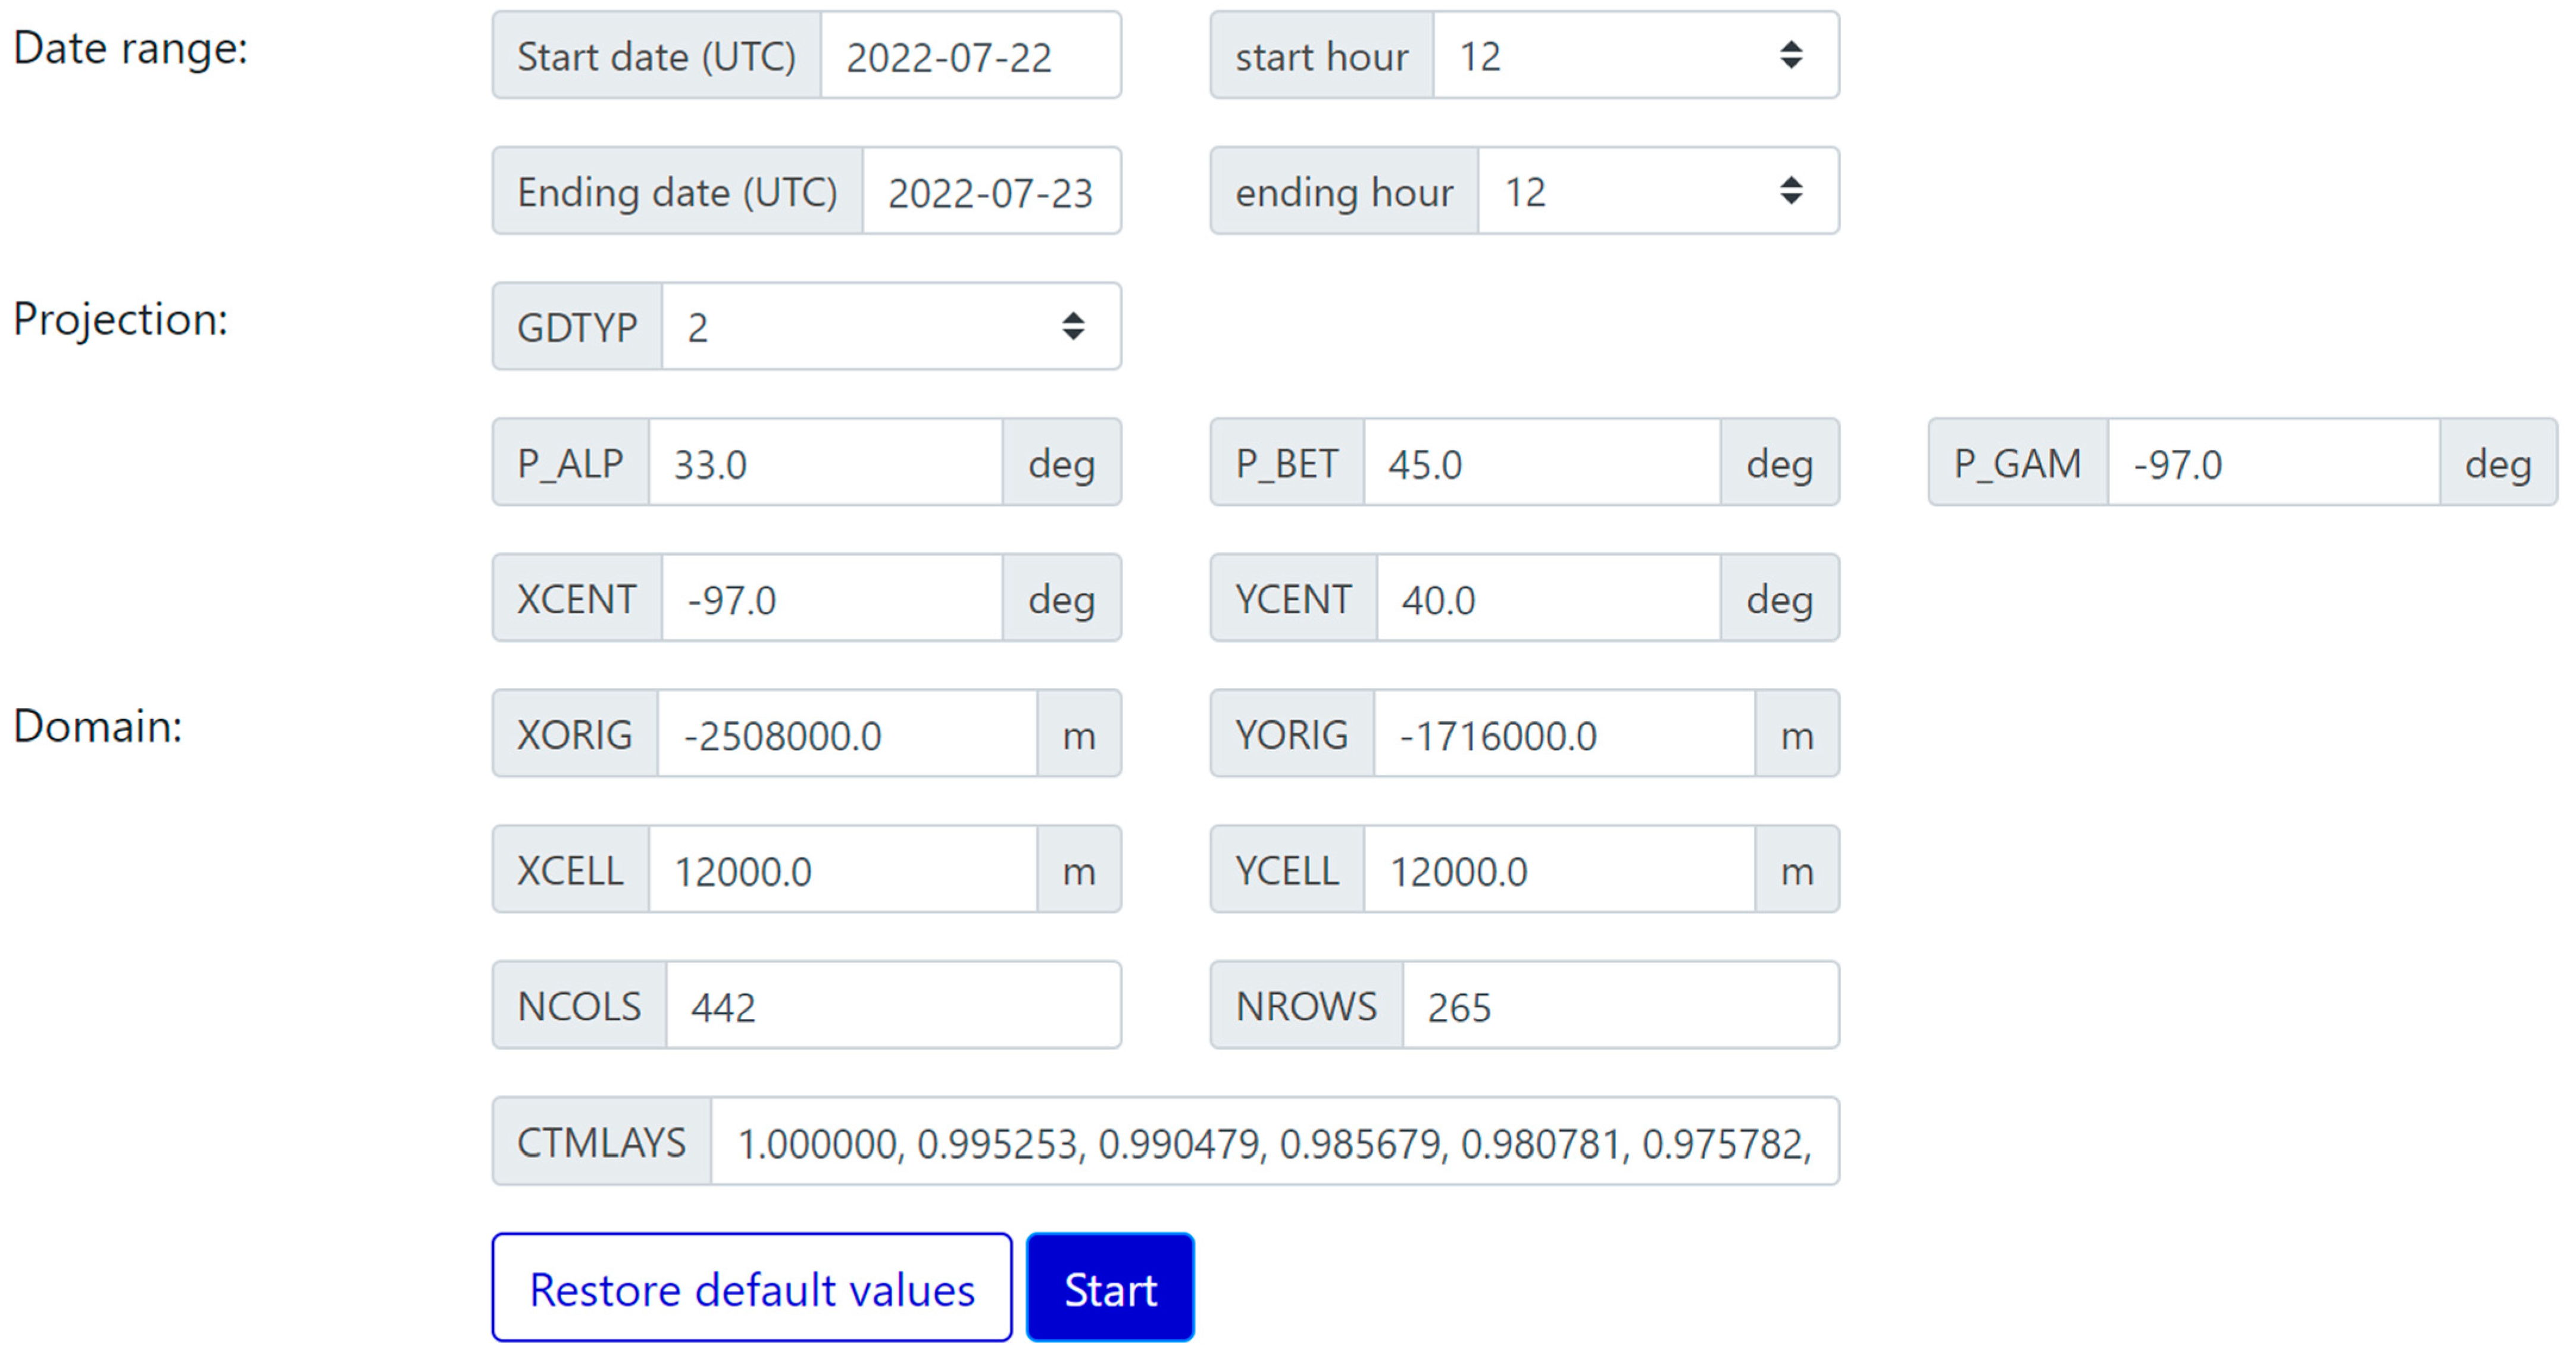Click Restore default values button
The width and height of the screenshot is (2576, 1357).
point(752,1288)
